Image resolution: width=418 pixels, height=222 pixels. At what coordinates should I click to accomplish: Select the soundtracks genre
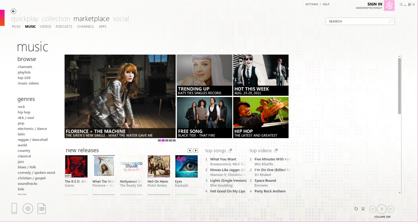(27, 183)
